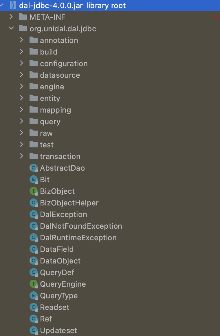Click the Bit enum icon

[34, 180]
